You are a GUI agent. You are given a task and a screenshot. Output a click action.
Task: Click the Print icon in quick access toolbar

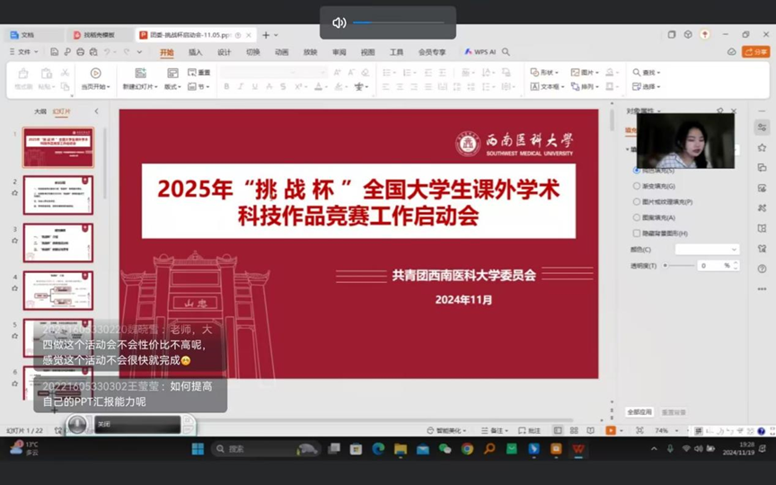80,52
